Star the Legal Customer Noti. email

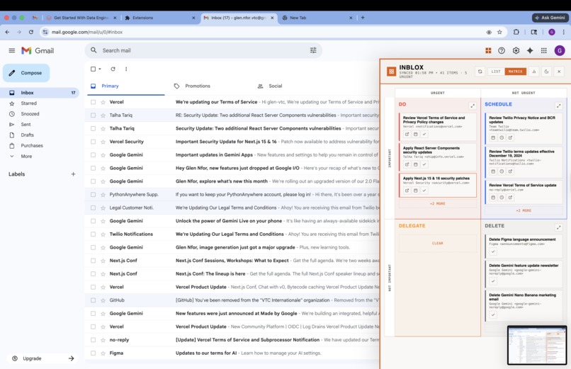pos(103,208)
